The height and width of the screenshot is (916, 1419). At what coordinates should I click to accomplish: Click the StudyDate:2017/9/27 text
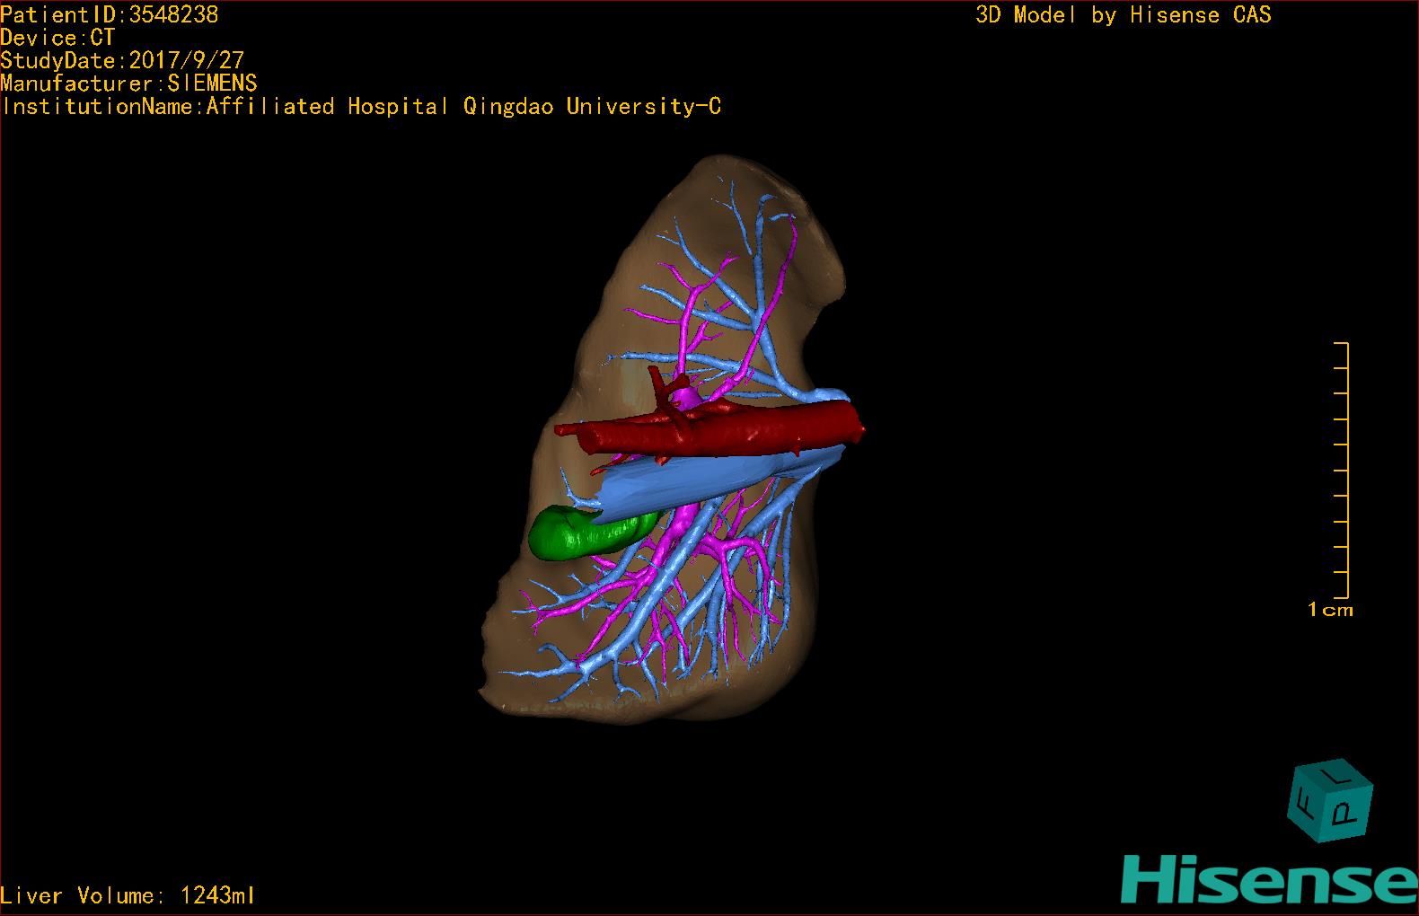122,60
